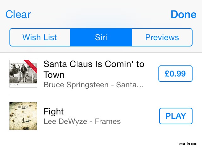The width and height of the screenshot is (202, 147).
Task: Tap the Lee DeWyze - Frames subtitle
Action: pyautogui.click(x=82, y=121)
